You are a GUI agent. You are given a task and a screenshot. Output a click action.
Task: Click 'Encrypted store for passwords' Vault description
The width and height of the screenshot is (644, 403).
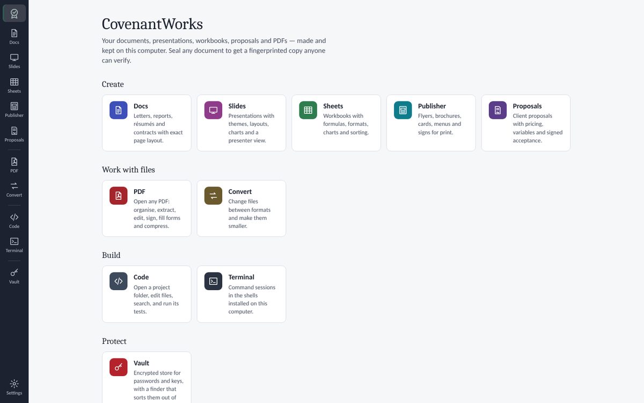[158, 385]
